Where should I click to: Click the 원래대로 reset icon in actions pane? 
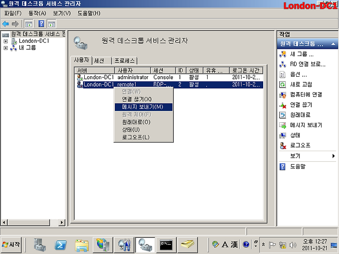pos(283,115)
